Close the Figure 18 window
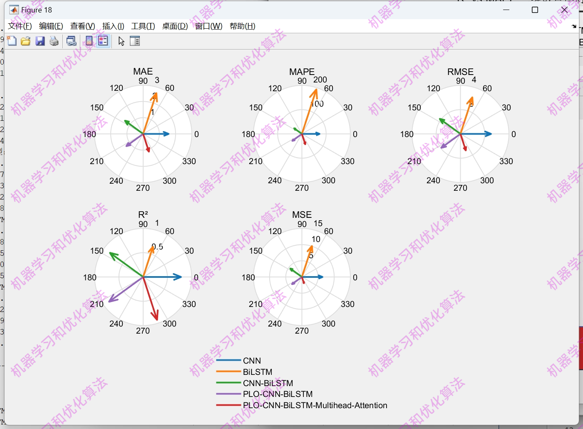 point(564,10)
